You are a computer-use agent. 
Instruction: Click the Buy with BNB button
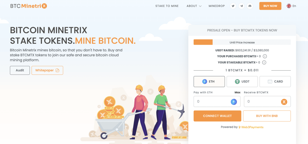pos(267,116)
